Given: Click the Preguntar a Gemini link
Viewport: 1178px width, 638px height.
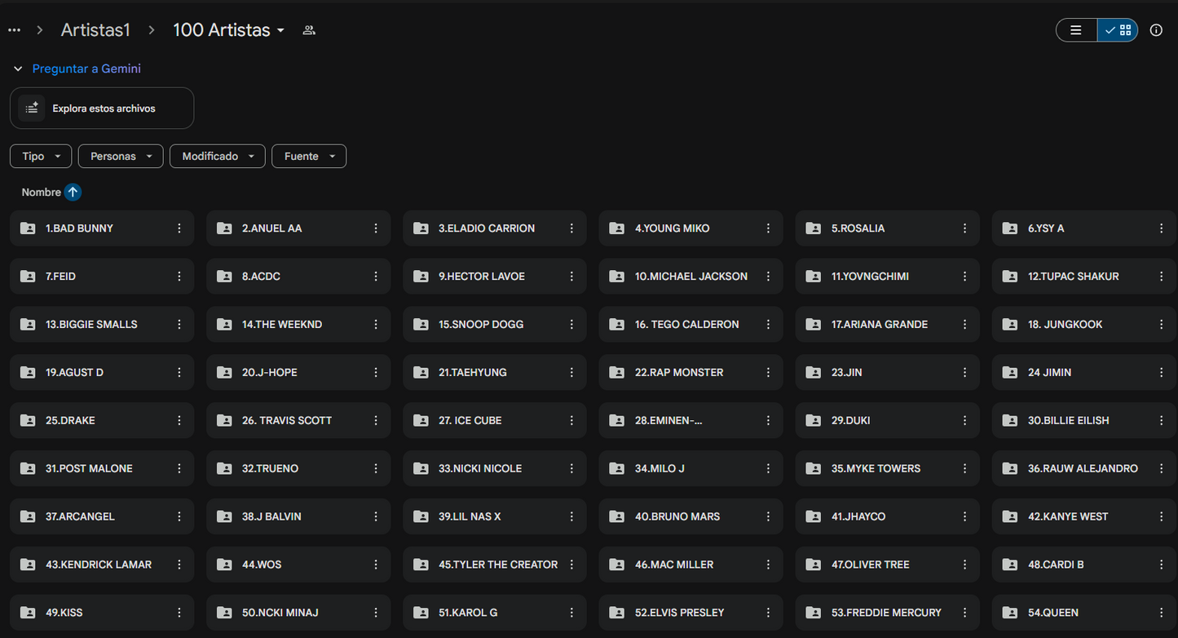Looking at the screenshot, I should point(86,69).
